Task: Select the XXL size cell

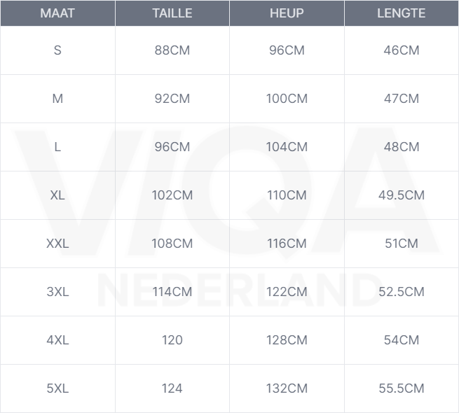Action: click(x=57, y=244)
